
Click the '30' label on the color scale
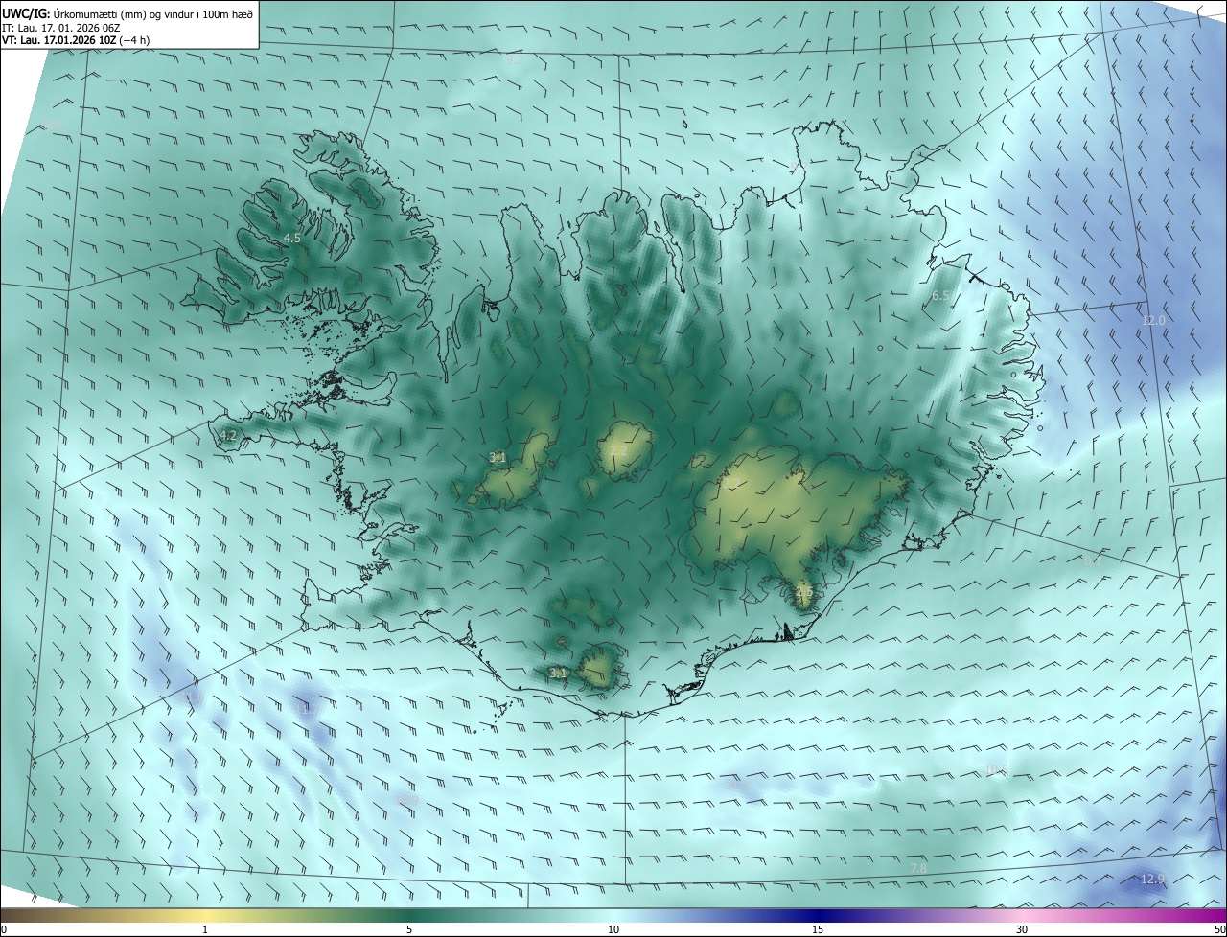1022,929
